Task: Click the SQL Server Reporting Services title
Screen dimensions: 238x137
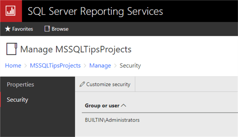Action: tap(95, 11)
